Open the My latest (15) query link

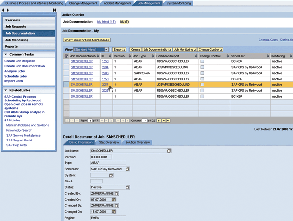106,22
